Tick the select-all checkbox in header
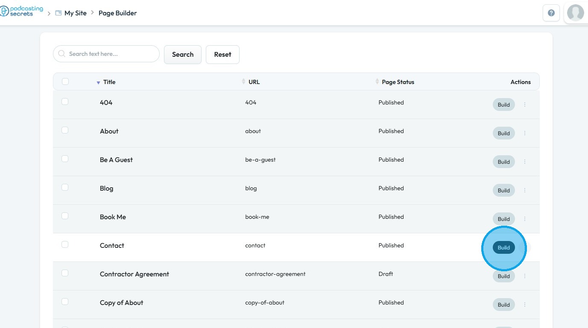 (65, 81)
